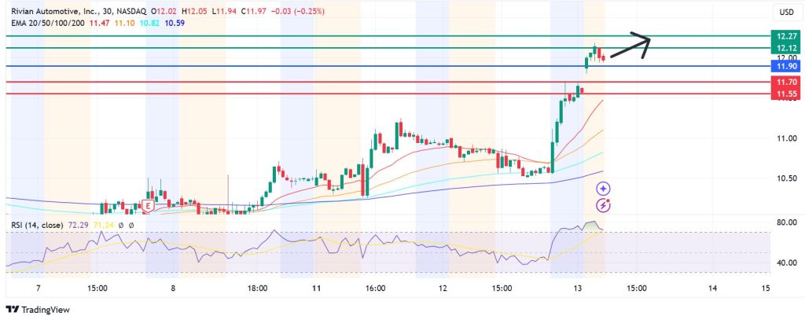This screenshot has width=805, height=316.
Task: Click the 18:00 time axis label
Action: [257, 288]
